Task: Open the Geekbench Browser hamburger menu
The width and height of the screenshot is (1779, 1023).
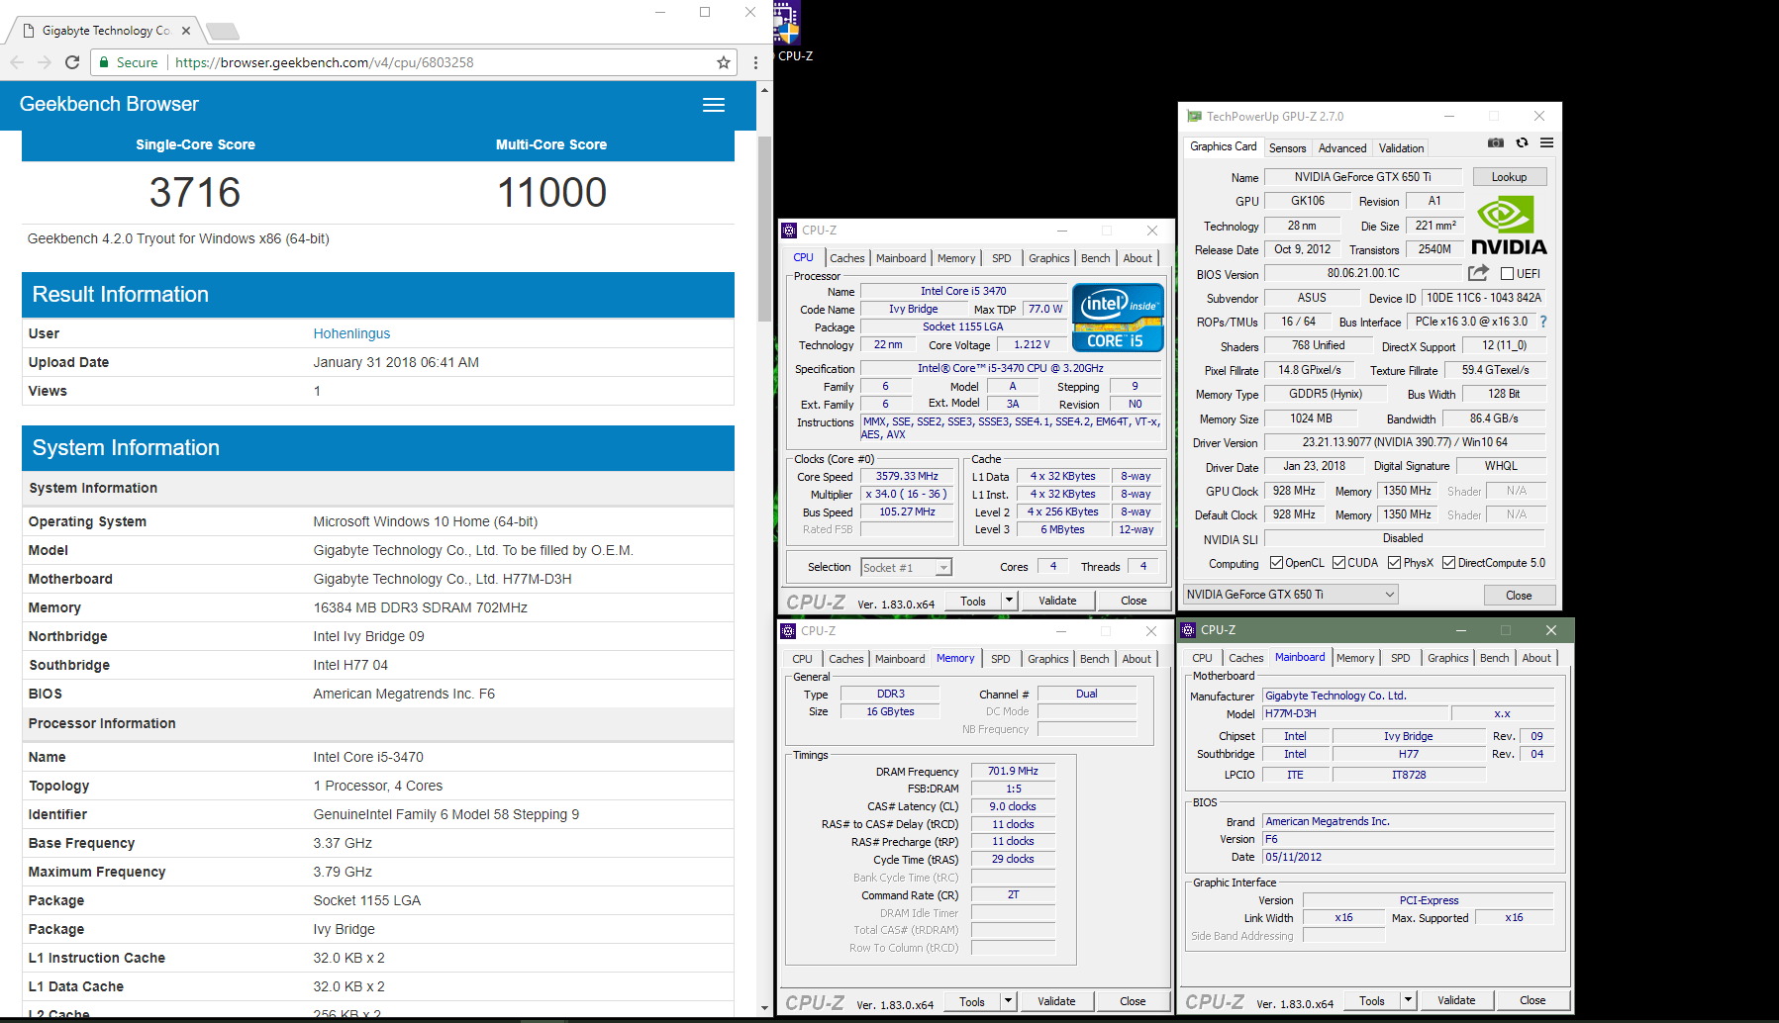Action: (x=714, y=105)
